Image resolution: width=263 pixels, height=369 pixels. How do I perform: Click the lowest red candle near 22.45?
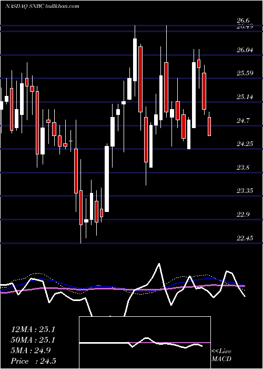click(81, 208)
